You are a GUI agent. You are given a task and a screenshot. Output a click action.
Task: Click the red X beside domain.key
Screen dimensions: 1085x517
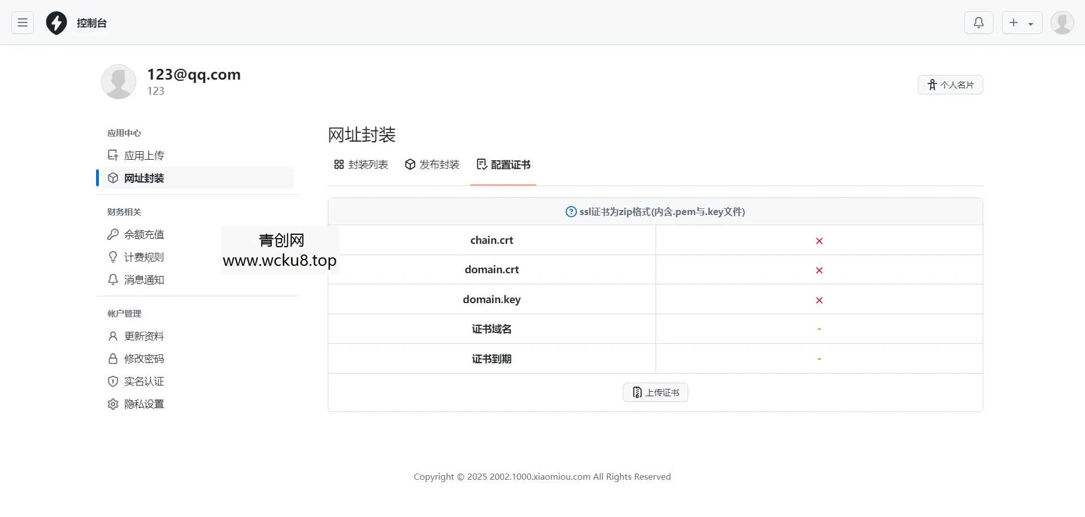click(819, 300)
